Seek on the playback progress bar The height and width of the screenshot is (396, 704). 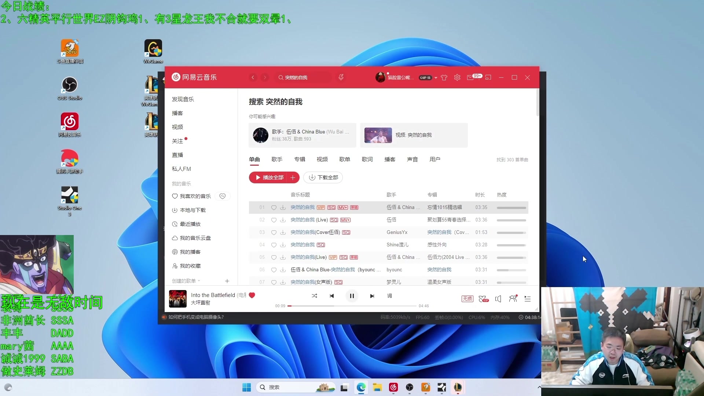click(352, 306)
